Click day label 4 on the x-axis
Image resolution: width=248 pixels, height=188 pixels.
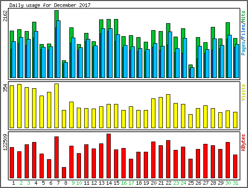36,183
